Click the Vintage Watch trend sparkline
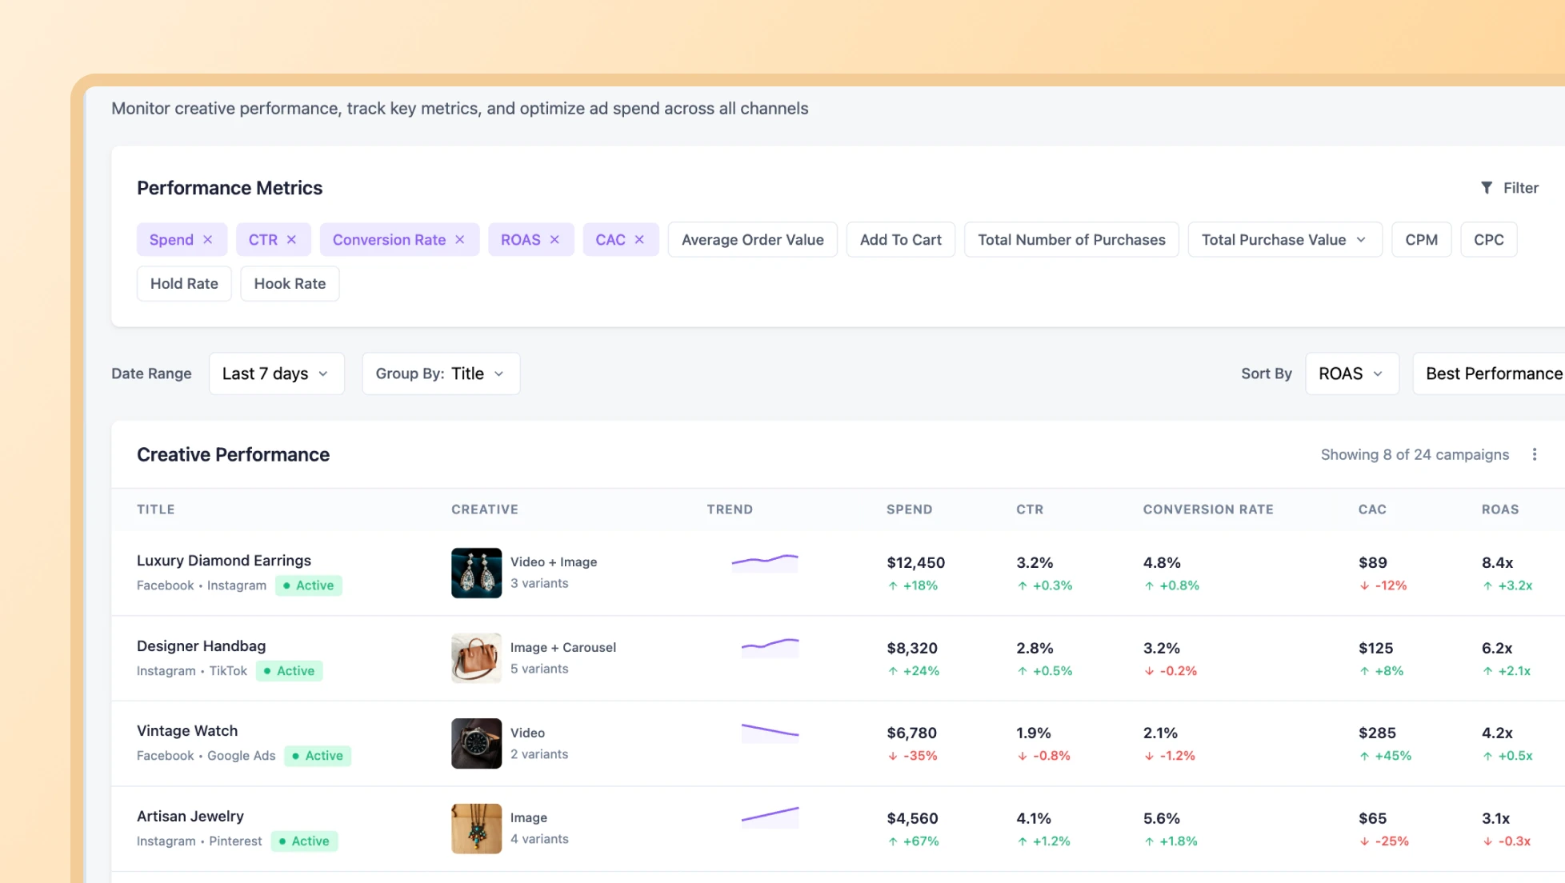1565x883 pixels. coord(770,733)
